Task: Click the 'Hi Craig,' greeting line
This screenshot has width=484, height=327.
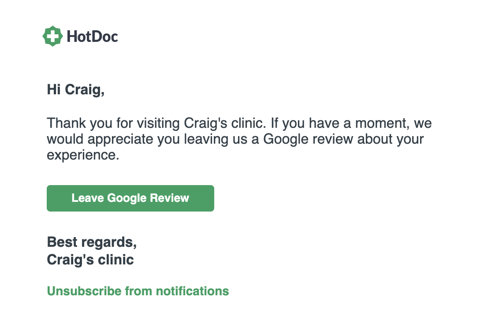Action: coord(76,90)
